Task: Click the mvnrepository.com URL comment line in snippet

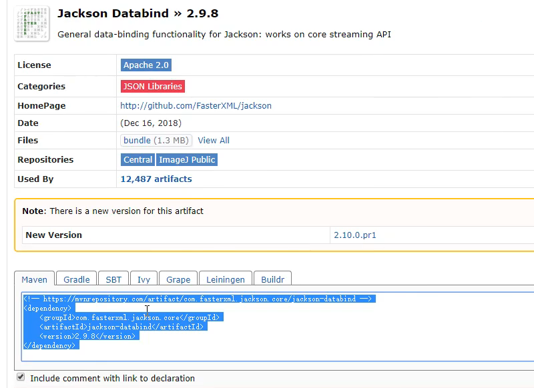Action: tap(198, 299)
